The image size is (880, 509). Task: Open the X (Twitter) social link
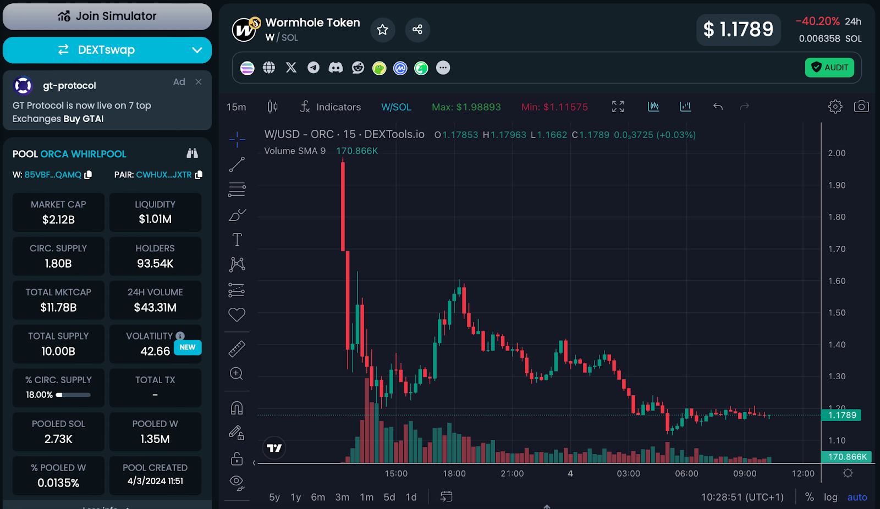coord(291,68)
